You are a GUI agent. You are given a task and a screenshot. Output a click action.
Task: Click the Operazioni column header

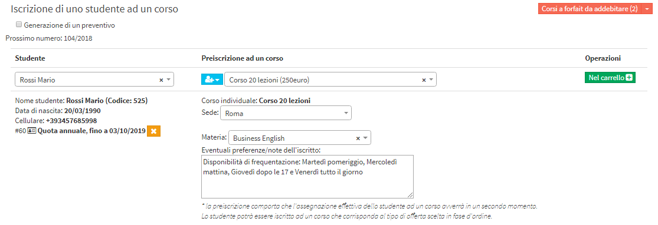click(603, 58)
